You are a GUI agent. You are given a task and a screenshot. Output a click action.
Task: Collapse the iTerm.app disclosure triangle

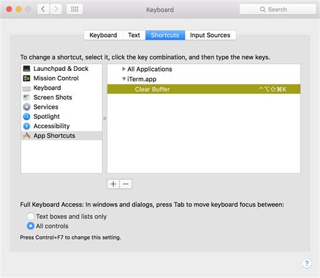pyautogui.click(x=124, y=79)
